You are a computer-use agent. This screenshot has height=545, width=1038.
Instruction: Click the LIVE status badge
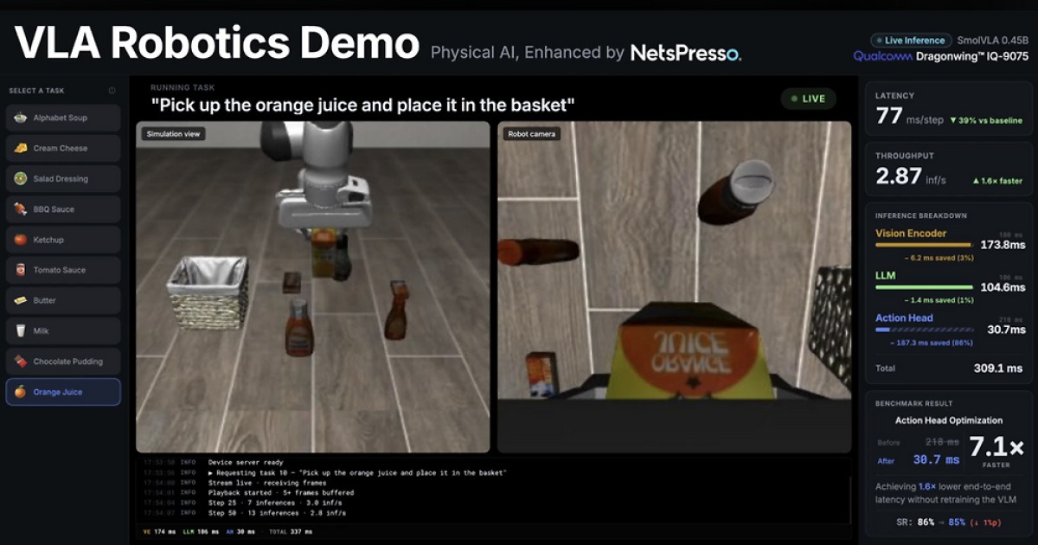tap(808, 99)
